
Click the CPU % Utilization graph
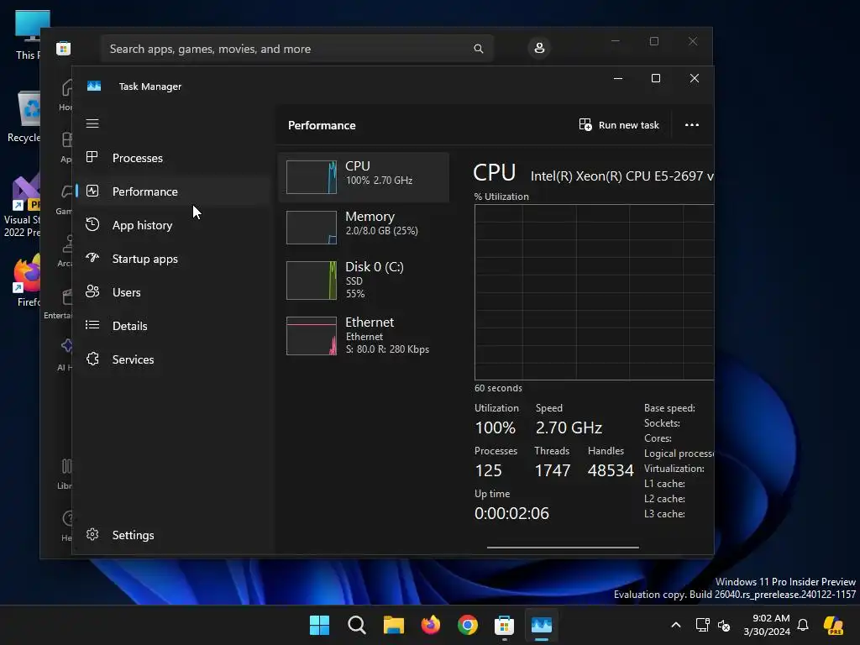pos(594,291)
